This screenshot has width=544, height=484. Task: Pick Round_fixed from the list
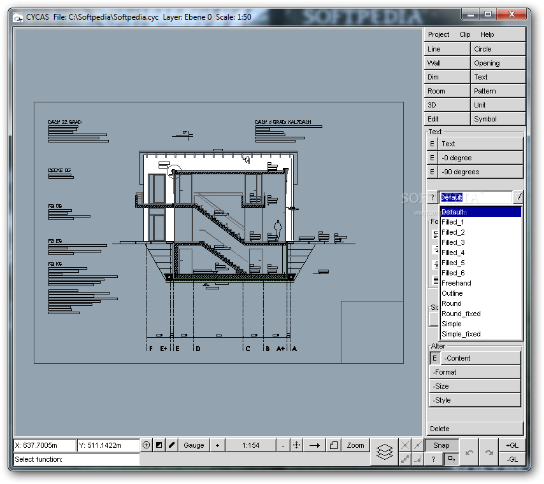click(481, 314)
